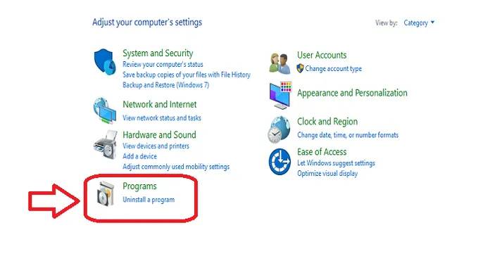This screenshot has height=280, width=490.
Task: Select Backup and Restore (Windows 7)
Action: pyautogui.click(x=165, y=85)
